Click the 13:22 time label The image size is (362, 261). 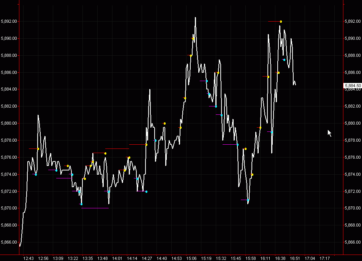[73, 258]
